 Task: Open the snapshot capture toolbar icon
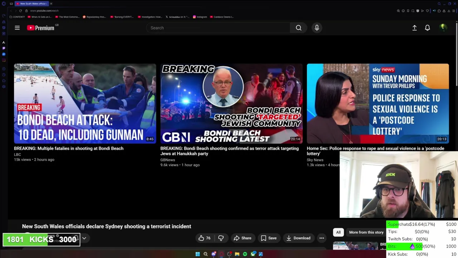click(413, 11)
